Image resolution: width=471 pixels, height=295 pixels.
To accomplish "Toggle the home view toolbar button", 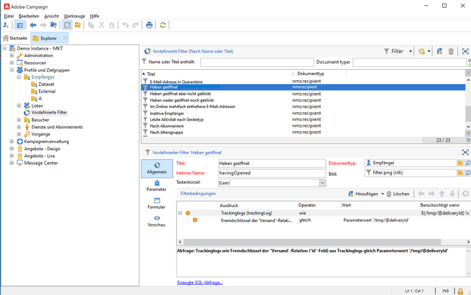I will click(19, 25).
